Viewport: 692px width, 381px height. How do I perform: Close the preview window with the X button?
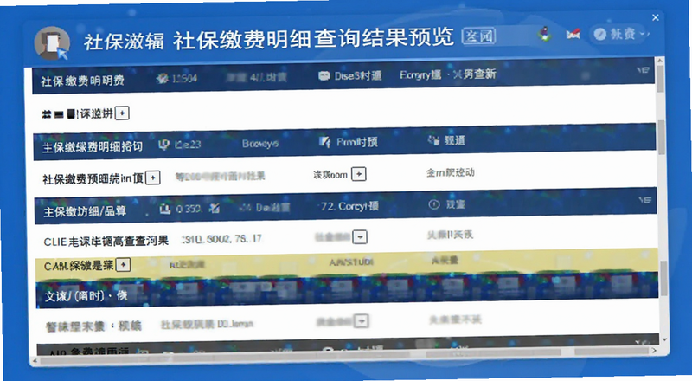pyautogui.click(x=656, y=17)
